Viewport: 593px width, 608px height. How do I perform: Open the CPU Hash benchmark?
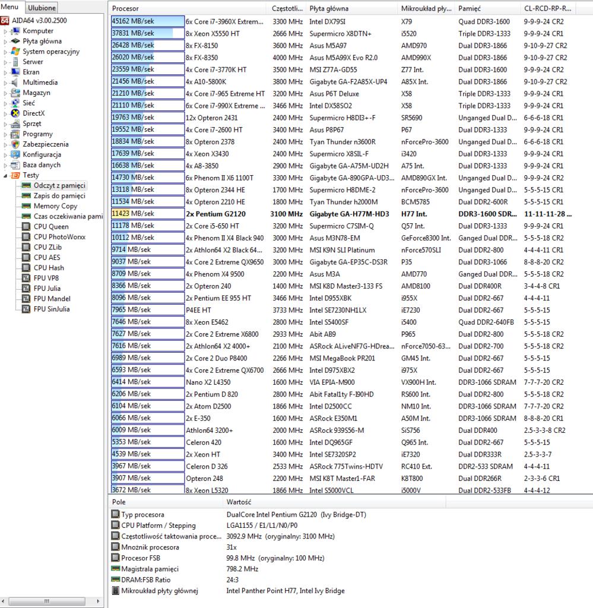49,268
